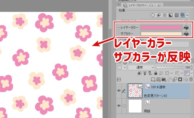
Task: Create a new raster layer
Action: [153, 80]
